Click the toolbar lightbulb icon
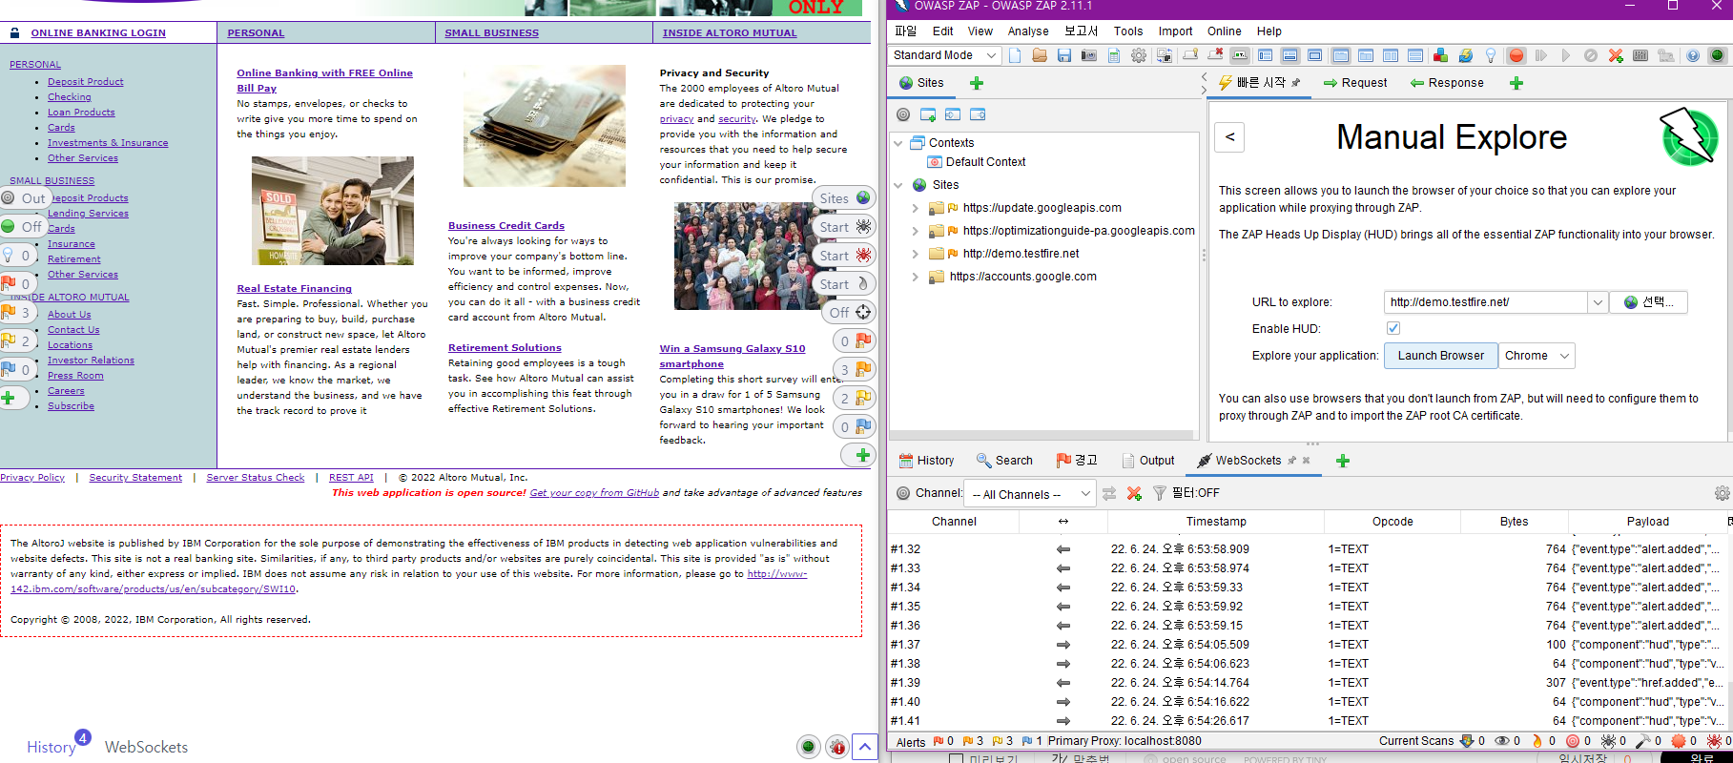This screenshot has width=1733, height=763. point(1490,55)
